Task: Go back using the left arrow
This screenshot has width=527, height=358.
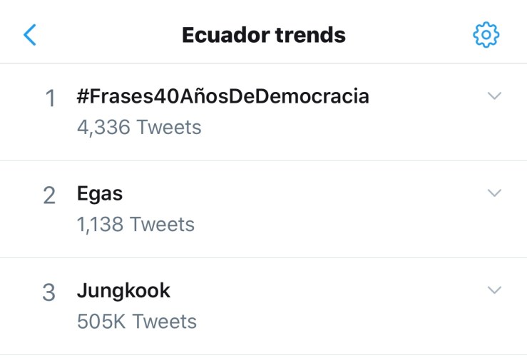Action: [x=29, y=34]
